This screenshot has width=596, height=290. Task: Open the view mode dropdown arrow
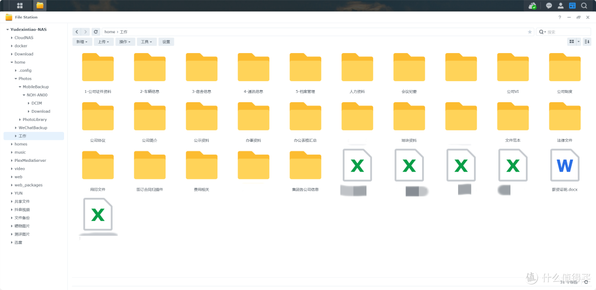[578, 41]
